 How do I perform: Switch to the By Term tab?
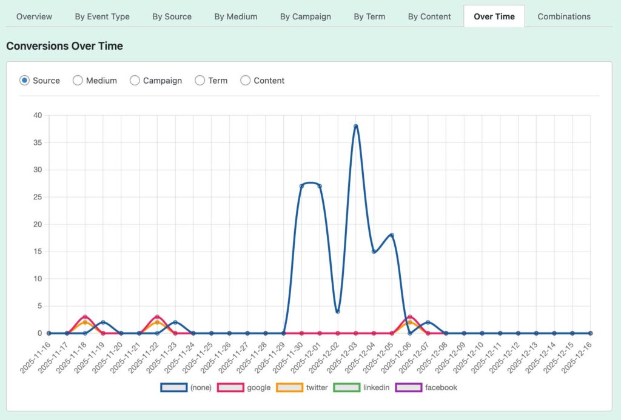click(369, 16)
